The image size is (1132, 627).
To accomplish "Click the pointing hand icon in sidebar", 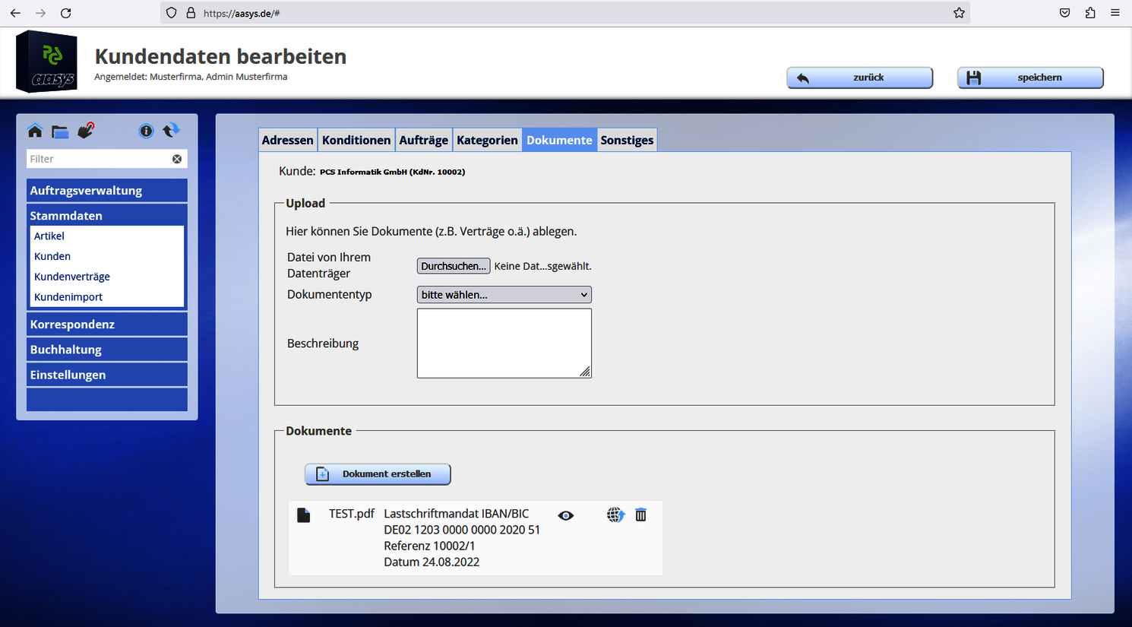I will coord(86,131).
